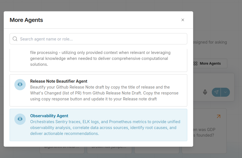
Task: Close the More Agents dialog
Action: click(x=183, y=20)
